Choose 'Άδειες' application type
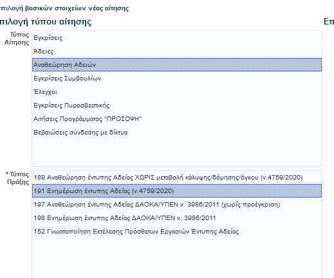 (177, 51)
